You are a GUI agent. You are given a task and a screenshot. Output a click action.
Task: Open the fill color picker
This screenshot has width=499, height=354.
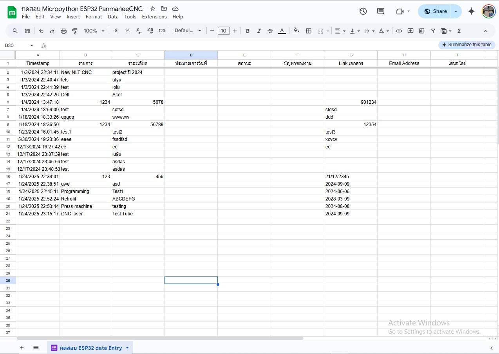[297, 31]
